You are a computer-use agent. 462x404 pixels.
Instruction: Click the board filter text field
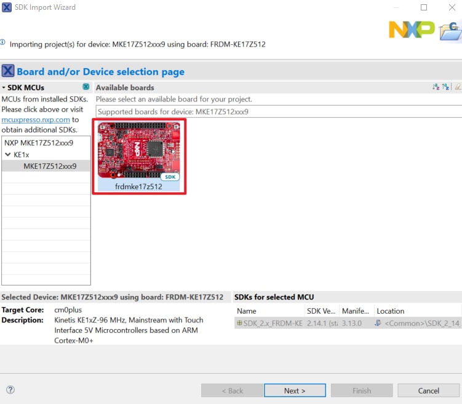click(277, 112)
